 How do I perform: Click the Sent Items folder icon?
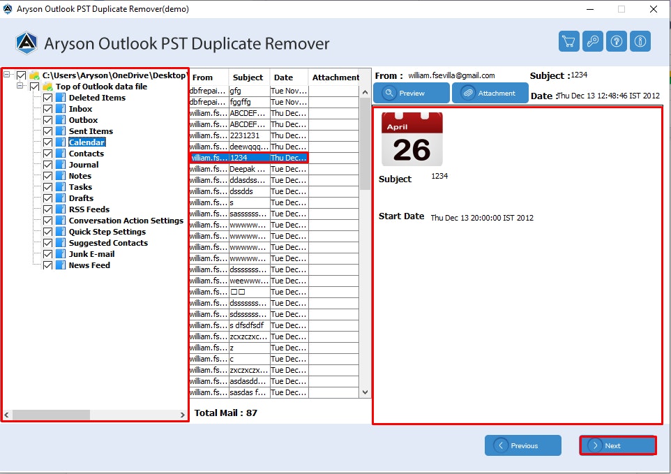point(61,131)
